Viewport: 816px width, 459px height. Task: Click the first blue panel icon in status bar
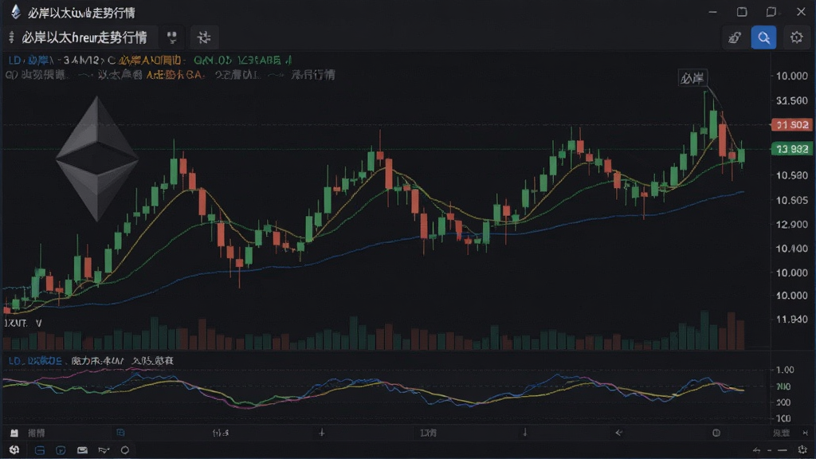pos(40,450)
